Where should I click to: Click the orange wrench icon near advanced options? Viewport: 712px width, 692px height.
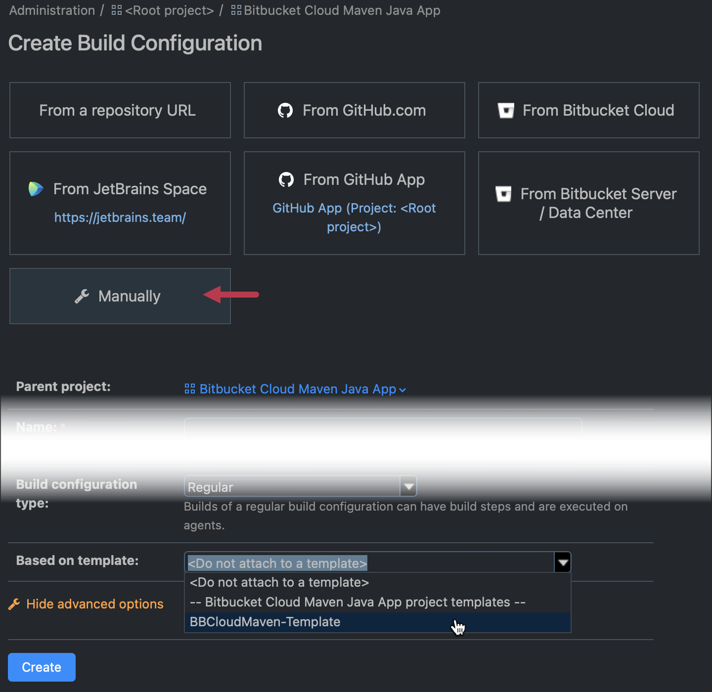14,604
